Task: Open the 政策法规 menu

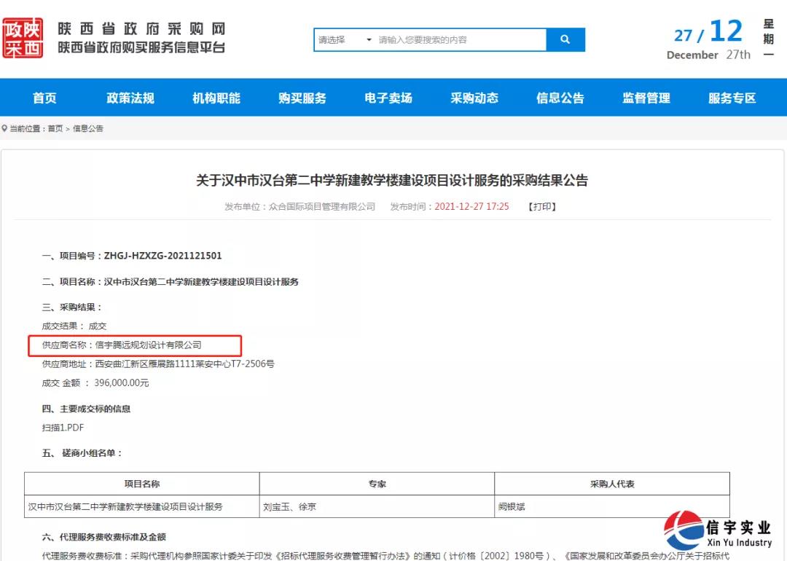Action: tap(130, 97)
